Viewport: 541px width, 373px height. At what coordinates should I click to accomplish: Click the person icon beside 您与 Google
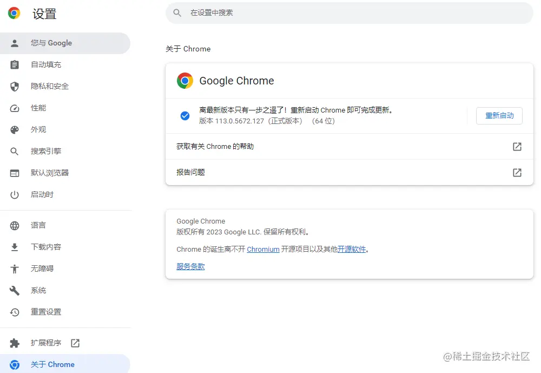15,43
